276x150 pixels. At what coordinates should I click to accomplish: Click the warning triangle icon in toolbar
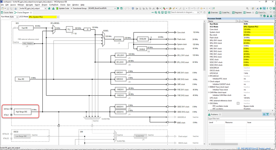[53, 8]
